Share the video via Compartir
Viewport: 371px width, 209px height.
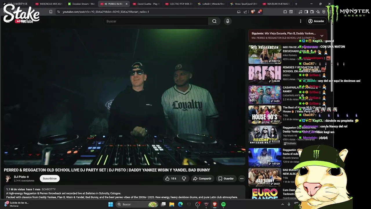pyautogui.click(x=202, y=179)
